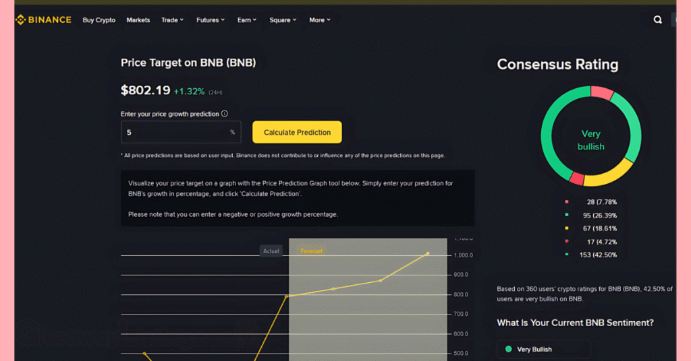Select the Very Bullish sentiment option
Image resolution: width=691 pixels, height=361 pixels.
(544, 349)
